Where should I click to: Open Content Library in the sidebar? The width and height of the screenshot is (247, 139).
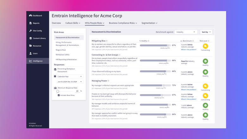click(37, 38)
